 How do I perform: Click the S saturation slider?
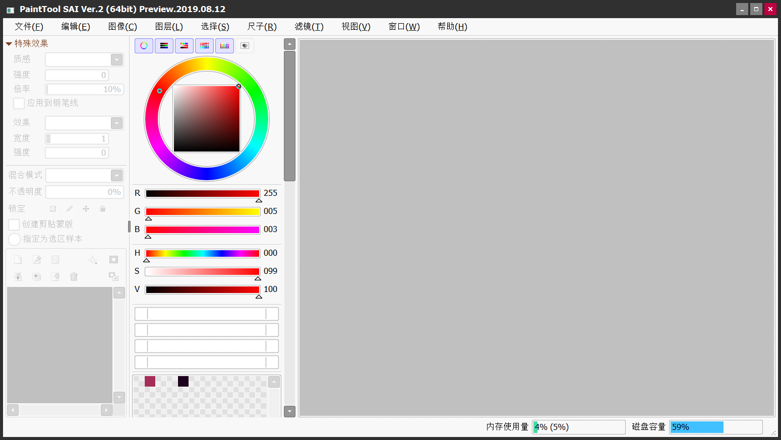203,271
